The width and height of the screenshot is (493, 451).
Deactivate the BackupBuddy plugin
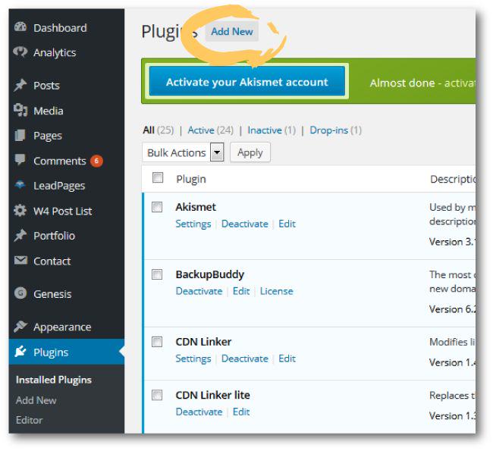pos(199,291)
